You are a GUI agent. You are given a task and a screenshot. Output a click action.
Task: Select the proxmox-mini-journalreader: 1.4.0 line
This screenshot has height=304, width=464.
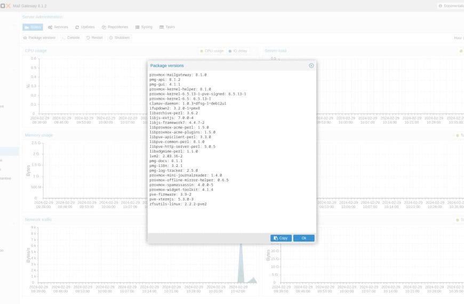[x=186, y=175]
